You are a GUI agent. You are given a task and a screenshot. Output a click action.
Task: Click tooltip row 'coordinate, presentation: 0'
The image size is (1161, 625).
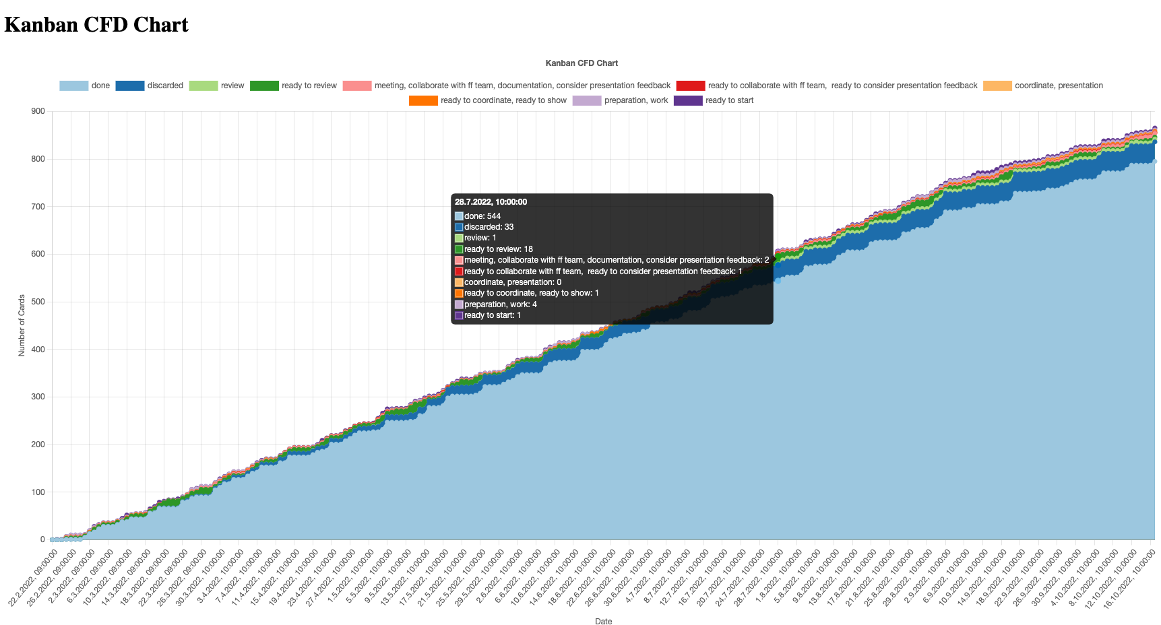click(x=508, y=282)
